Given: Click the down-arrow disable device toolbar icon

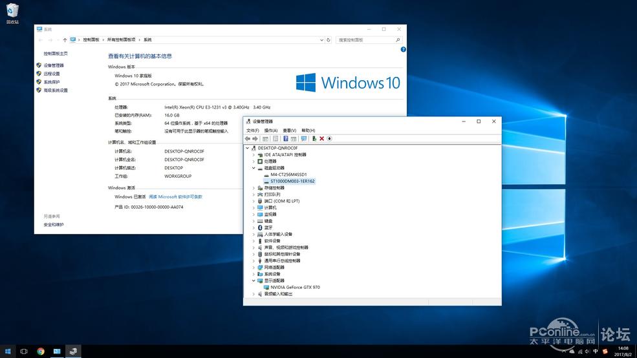Looking at the screenshot, I should point(329,139).
